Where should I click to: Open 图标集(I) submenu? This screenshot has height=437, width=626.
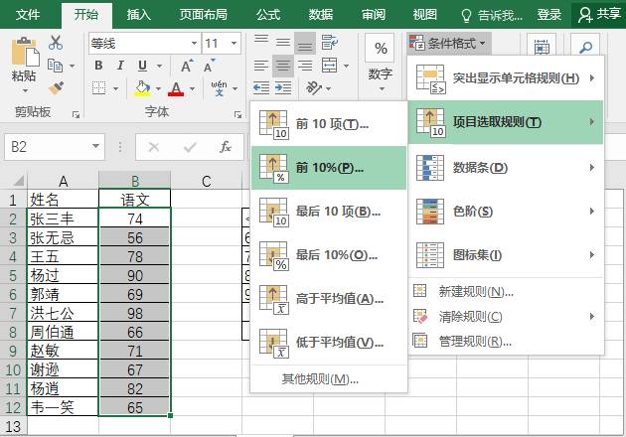point(506,254)
